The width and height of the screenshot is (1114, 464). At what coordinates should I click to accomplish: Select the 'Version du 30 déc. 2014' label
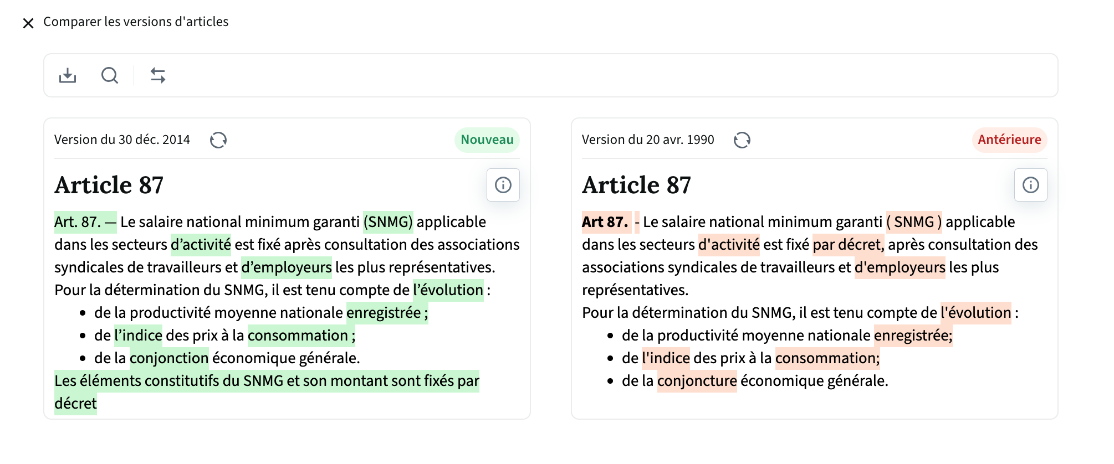(122, 140)
